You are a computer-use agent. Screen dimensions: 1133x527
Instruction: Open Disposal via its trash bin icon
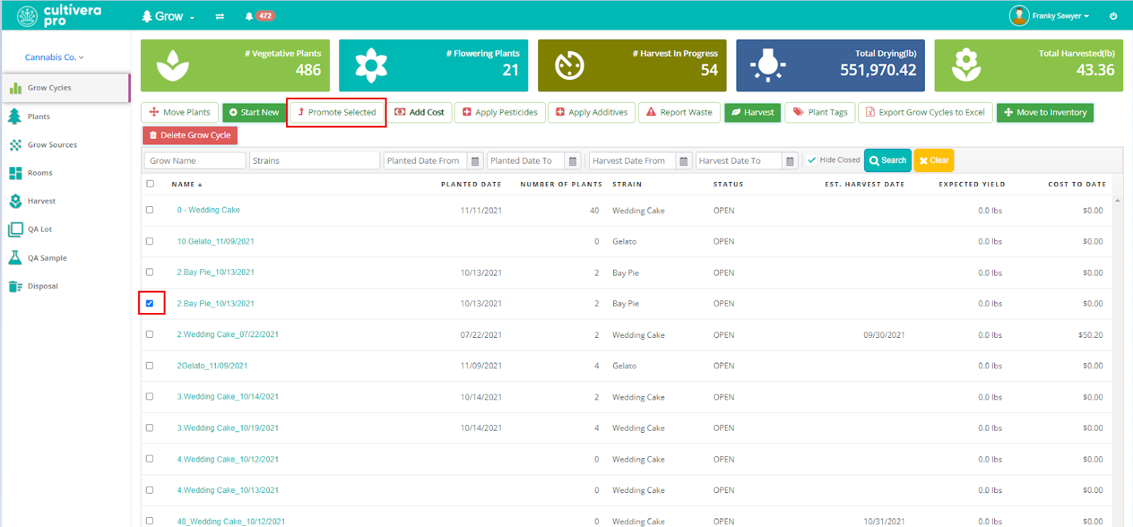[x=15, y=286]
